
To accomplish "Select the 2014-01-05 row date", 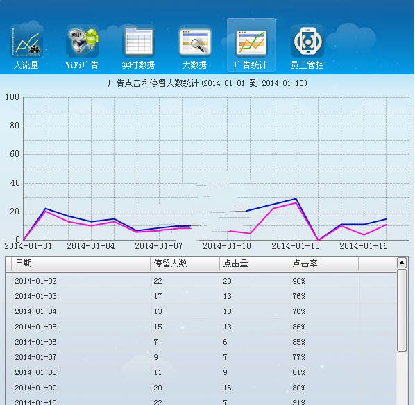I will point(35,327).
